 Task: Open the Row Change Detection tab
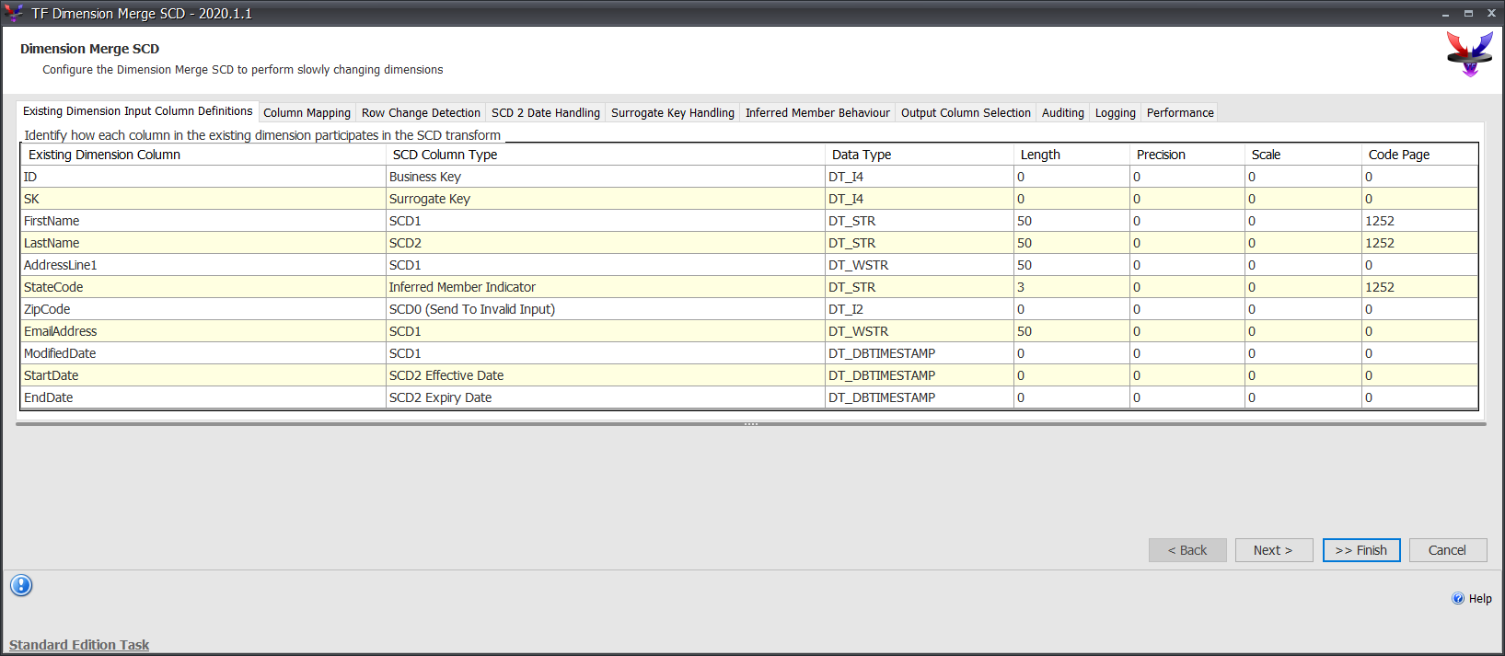tap(421, 112)
